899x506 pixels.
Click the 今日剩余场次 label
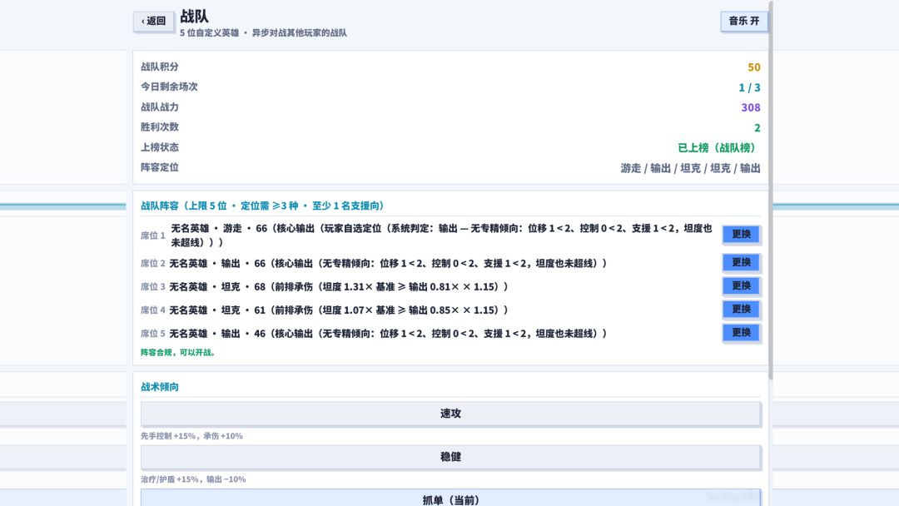[x=169, y=87]
